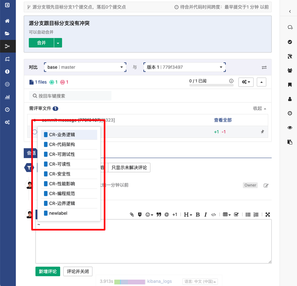Screen dimensions: 297x286
Task: Click the swap compare direction icon
Action: [264, 67]
